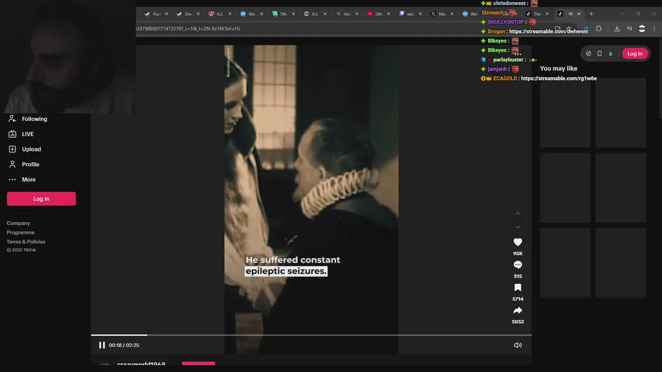Seek along the video progress bar

[311, 335]
